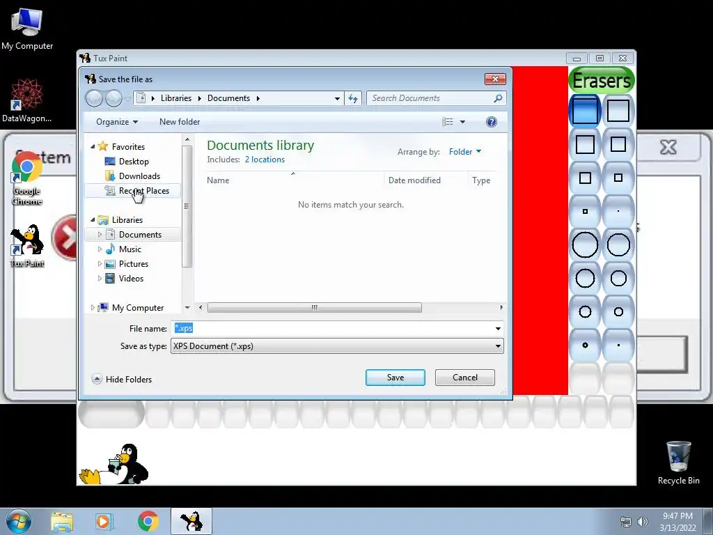Click the search magnifier icon
This screenshot has width=713, height=535.
[498, 98]
